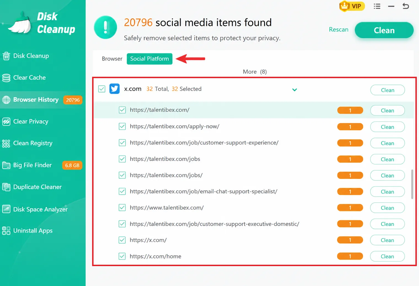Click the Disk Cleanup broom logo
Viewport: 419px width, 286px height.
(x=20, y=23)
